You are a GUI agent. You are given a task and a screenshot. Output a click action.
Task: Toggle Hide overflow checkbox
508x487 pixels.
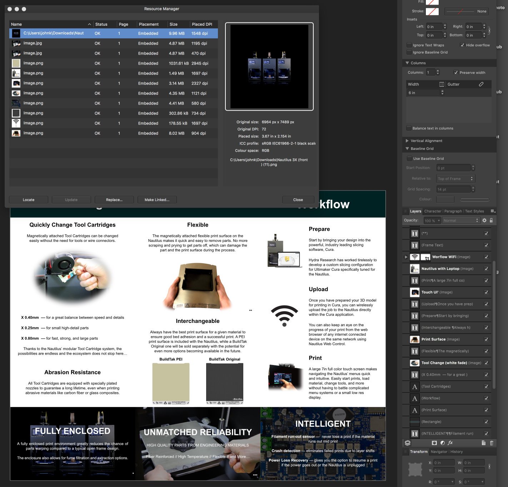coord(462,45)
